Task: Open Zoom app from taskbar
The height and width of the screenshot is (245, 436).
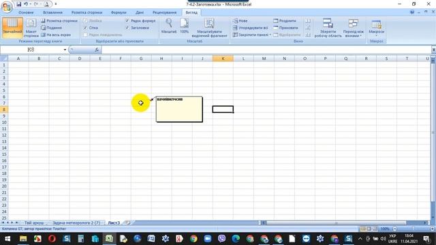Action: tap(207, 239)
